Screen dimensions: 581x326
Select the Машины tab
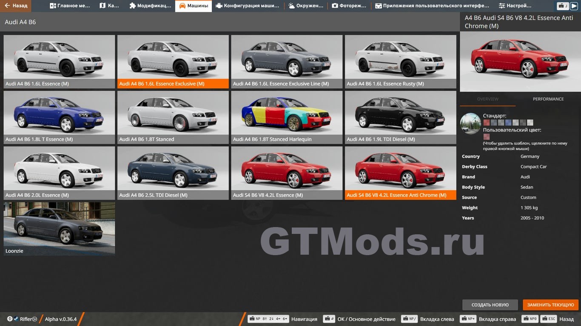194,6
